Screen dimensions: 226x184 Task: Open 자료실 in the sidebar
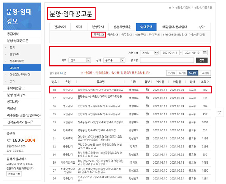coord(22,108)
